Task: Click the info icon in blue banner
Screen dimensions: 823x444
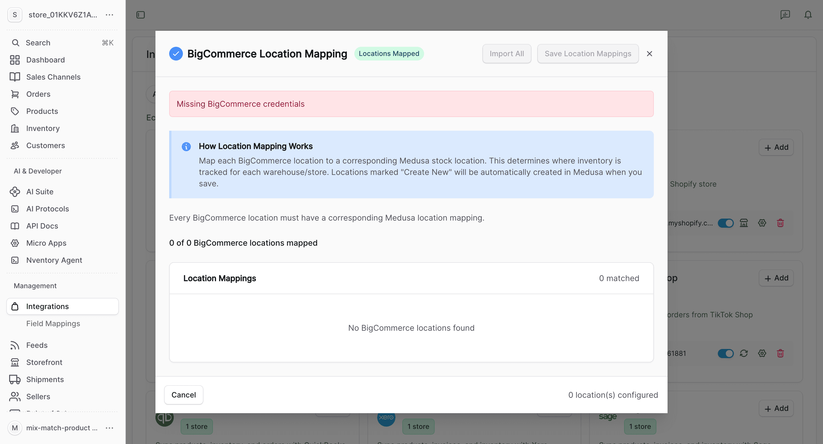Action: [x=186, y=146]
